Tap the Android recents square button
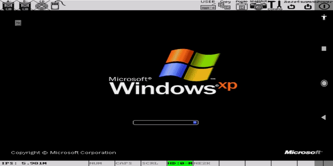This screenshot has height=166, width=333. pos(324,49)
